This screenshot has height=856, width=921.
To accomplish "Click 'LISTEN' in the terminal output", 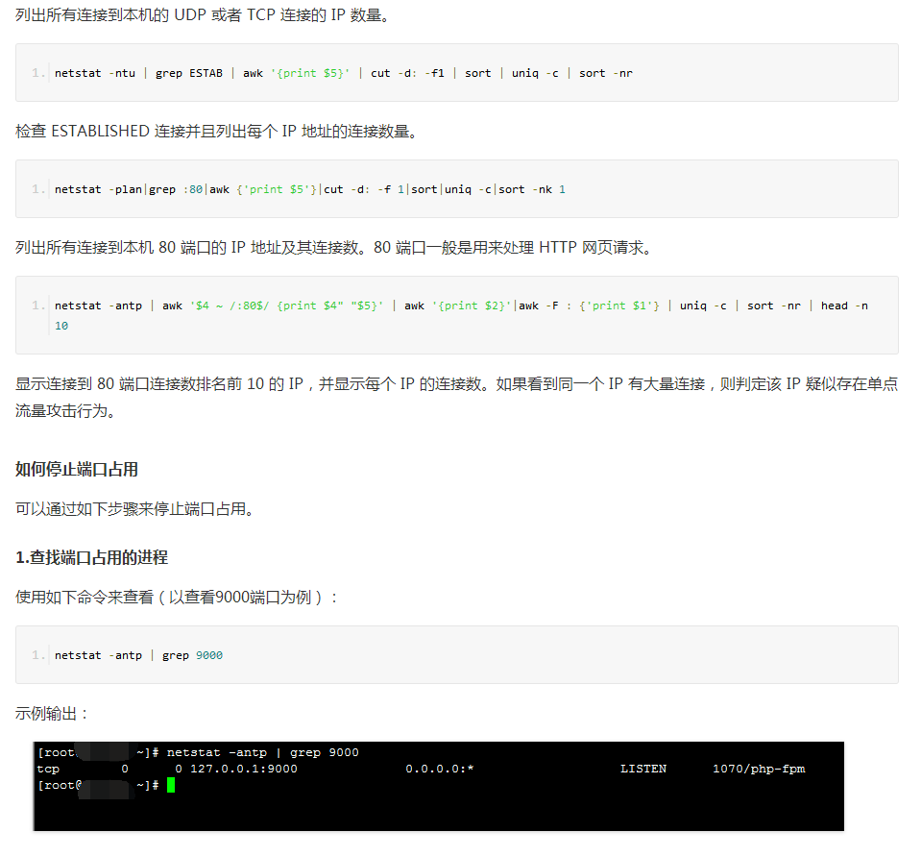I will 643,769.
